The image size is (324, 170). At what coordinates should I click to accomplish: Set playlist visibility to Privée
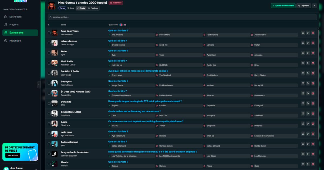click(81, 8)
